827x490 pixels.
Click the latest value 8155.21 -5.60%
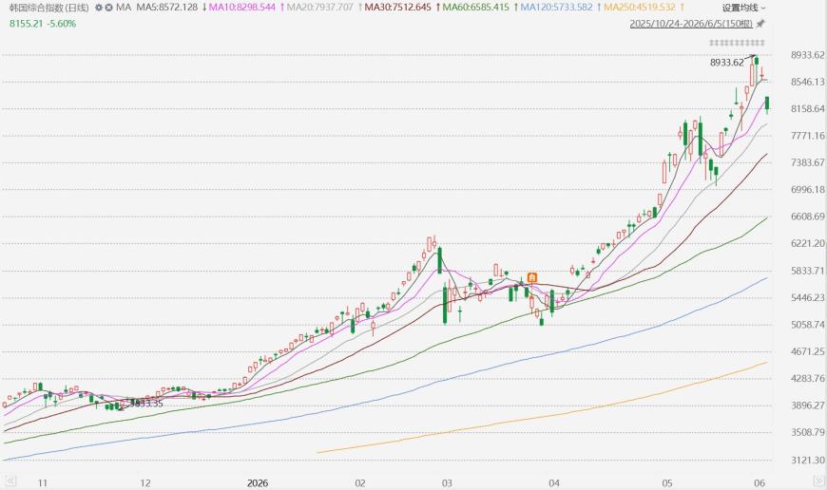[43, 24]
